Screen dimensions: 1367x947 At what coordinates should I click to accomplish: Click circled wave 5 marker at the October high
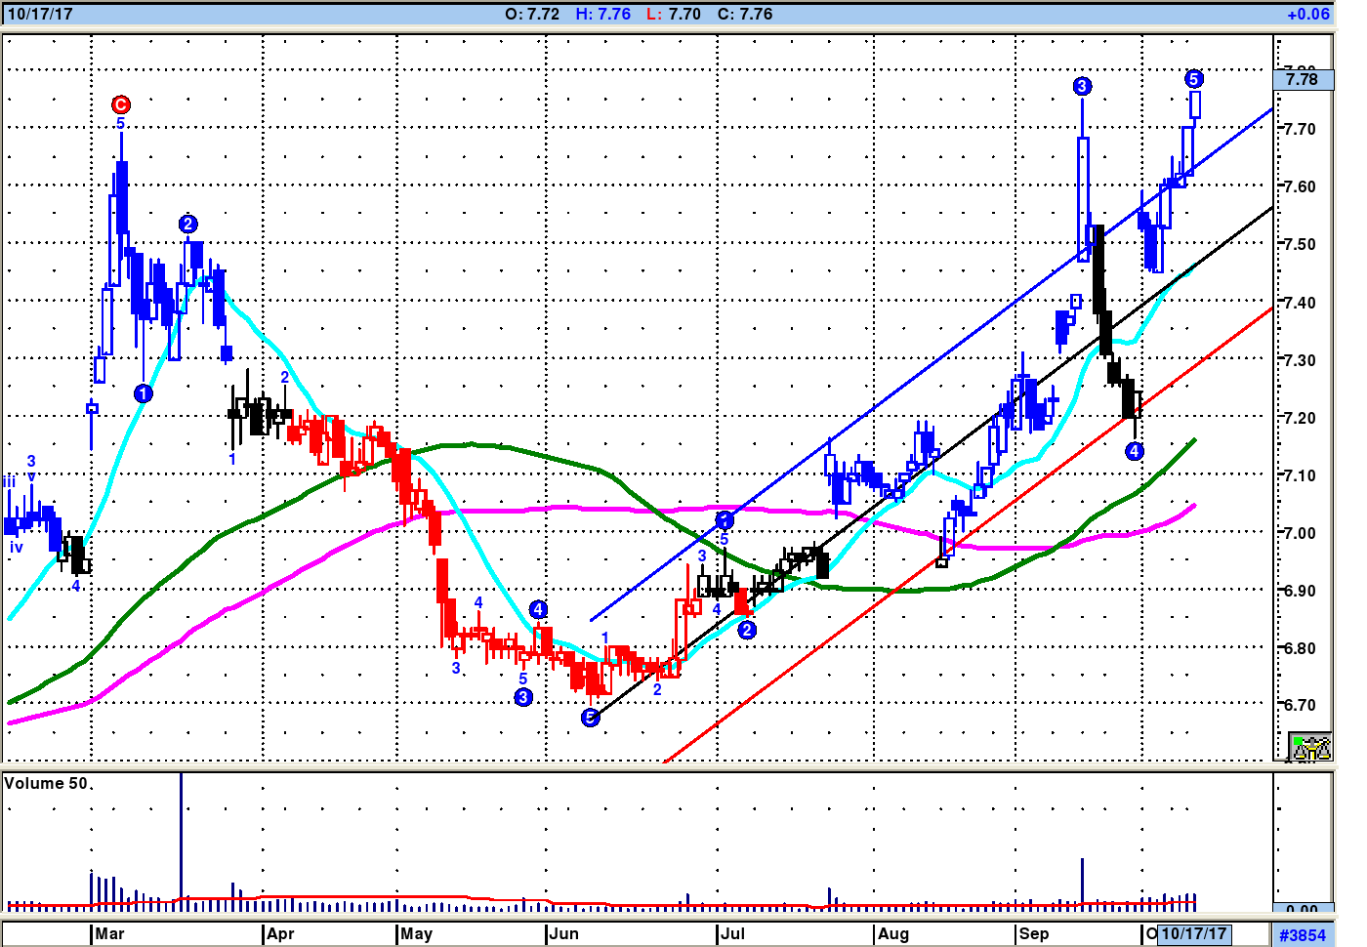[x=1194, y=79]
